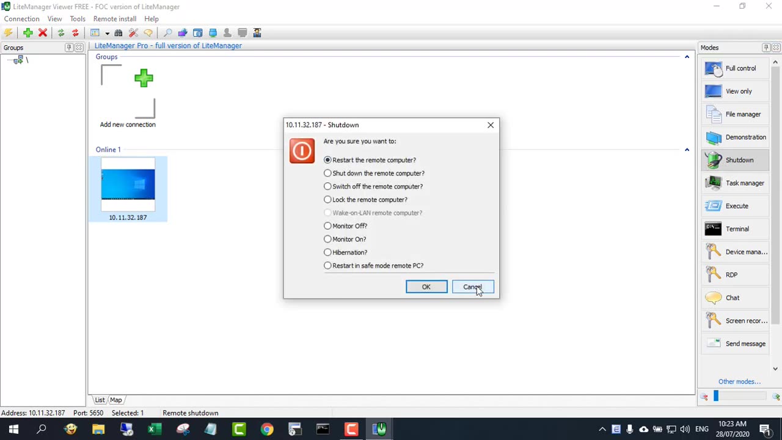Expand the root node in Groups tree
This screenshot has height=440, width=782.
pos(19,60)
